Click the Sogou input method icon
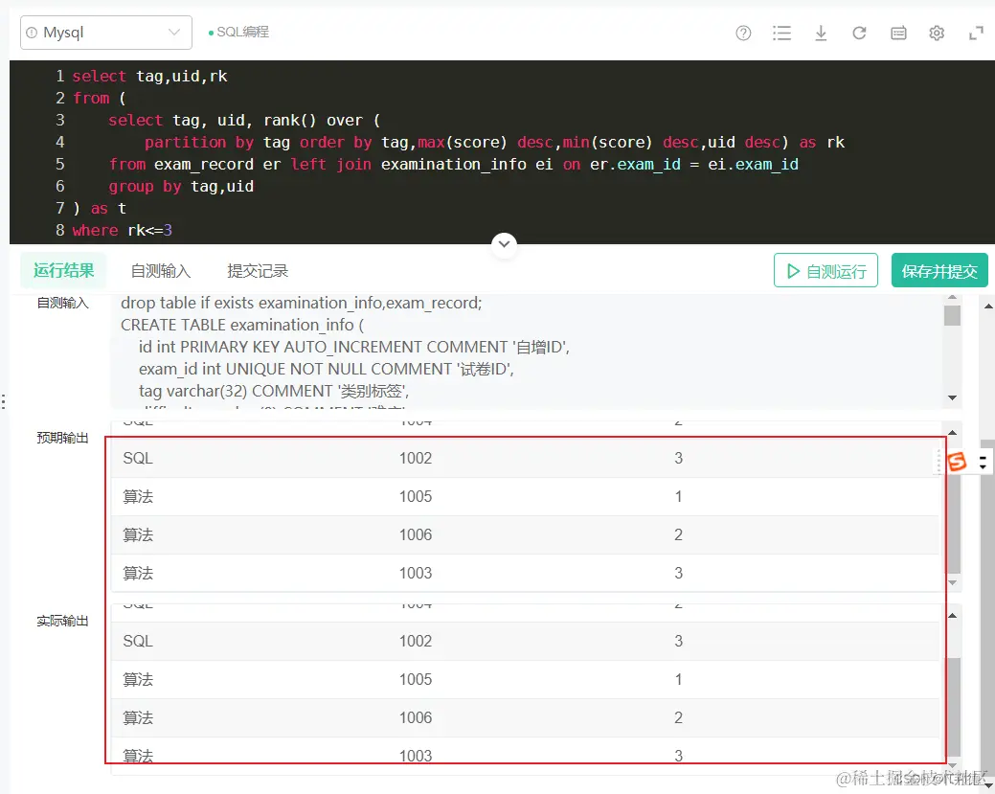 (957, 461)
